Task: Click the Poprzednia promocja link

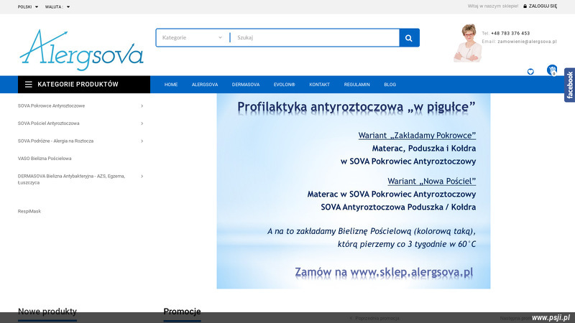Action: click(x=374, y=318)
